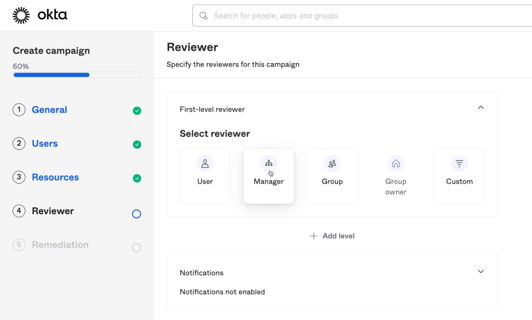Expand the Notifications section chevron
Screen dimensions: 532x320
coord(481,271)
